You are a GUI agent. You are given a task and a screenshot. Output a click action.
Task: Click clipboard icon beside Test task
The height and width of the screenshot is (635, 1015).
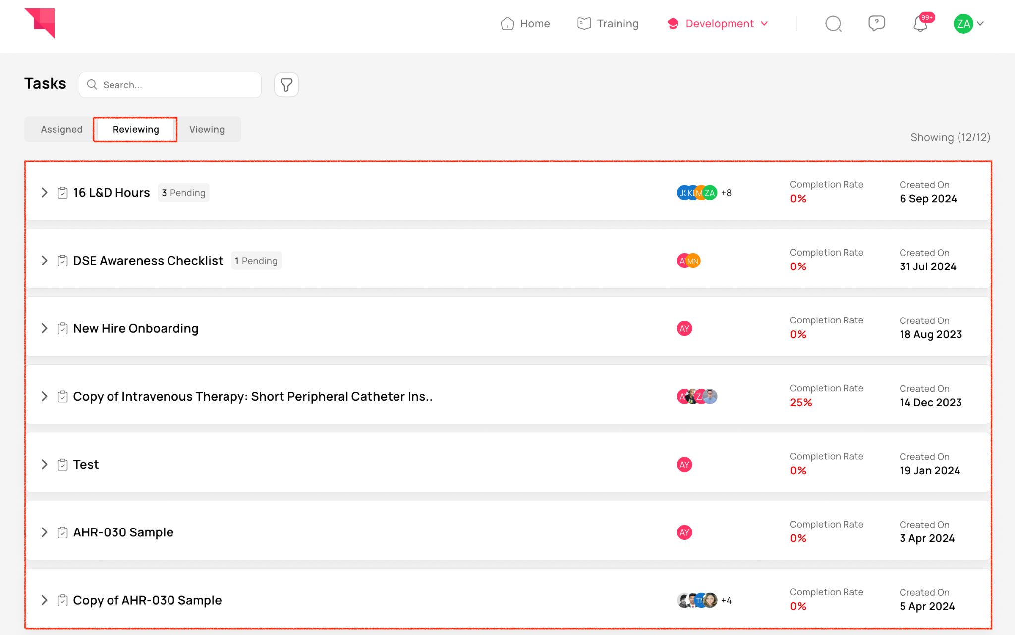[x=62, y=465]
